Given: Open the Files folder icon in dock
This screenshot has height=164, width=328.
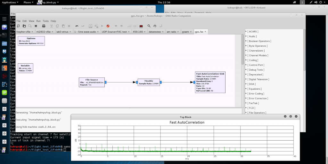Looking at the screenshot, I should (4, 43).
